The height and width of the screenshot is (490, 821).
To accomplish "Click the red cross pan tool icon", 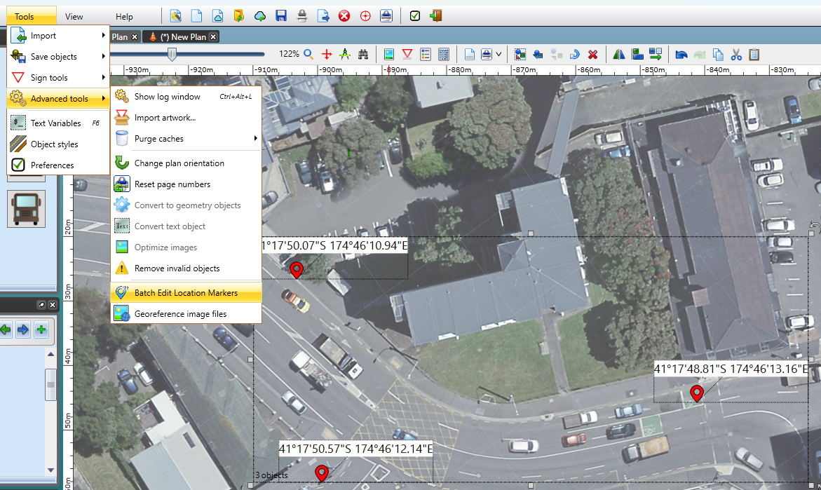I will pyautogui.click(x=327, y=54).
